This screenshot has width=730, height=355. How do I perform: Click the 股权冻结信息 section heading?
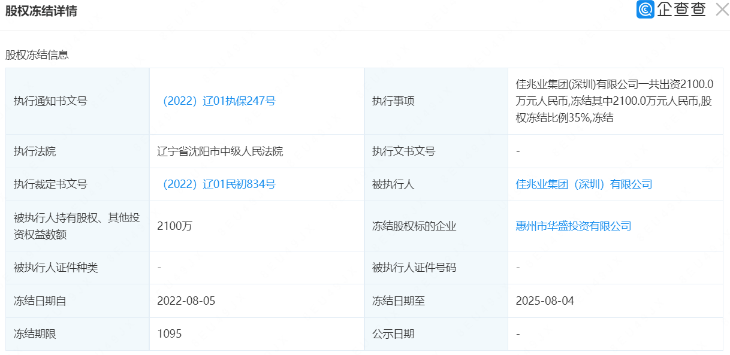[37, 55]
